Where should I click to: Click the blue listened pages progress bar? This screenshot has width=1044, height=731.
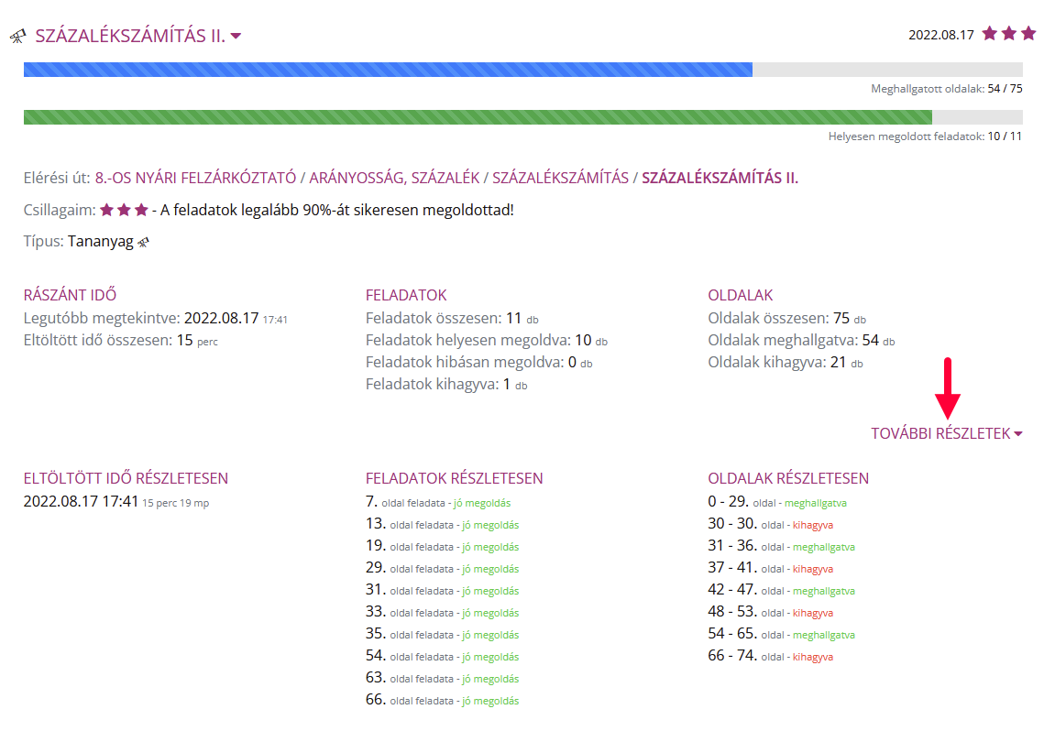coord(388,70)
